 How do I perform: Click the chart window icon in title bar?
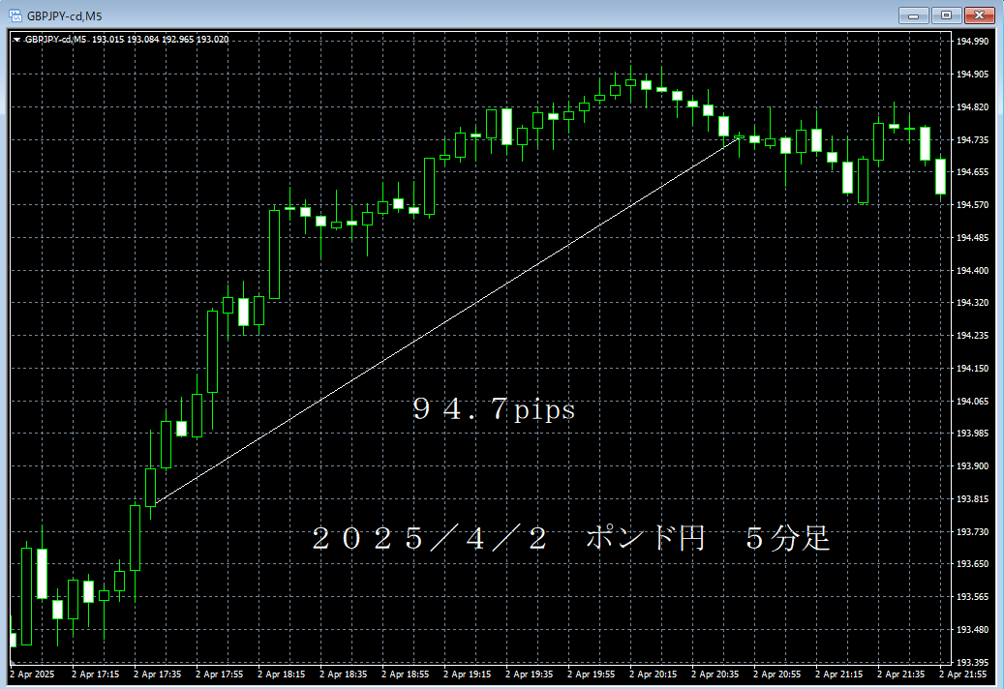point(15,16)
